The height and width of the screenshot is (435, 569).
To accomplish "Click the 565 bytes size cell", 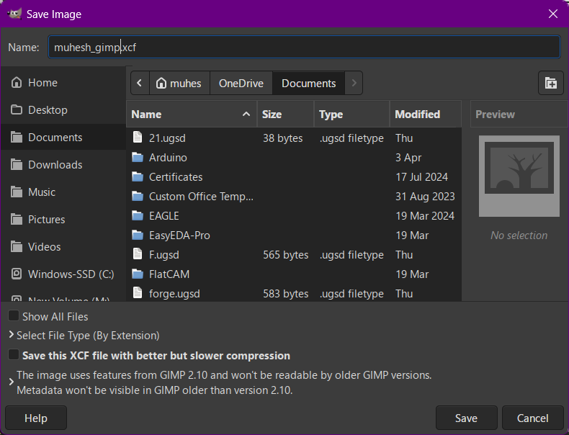I will click(x=286, y=255).
